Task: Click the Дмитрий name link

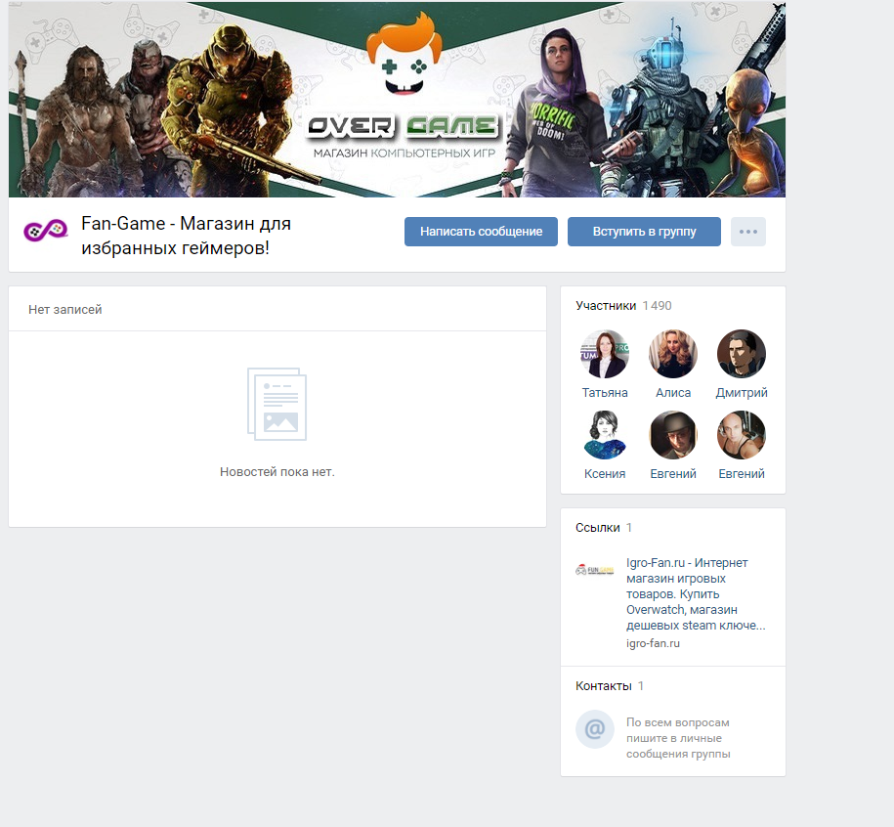Action: pyautogui.click(x=742, y=392)
